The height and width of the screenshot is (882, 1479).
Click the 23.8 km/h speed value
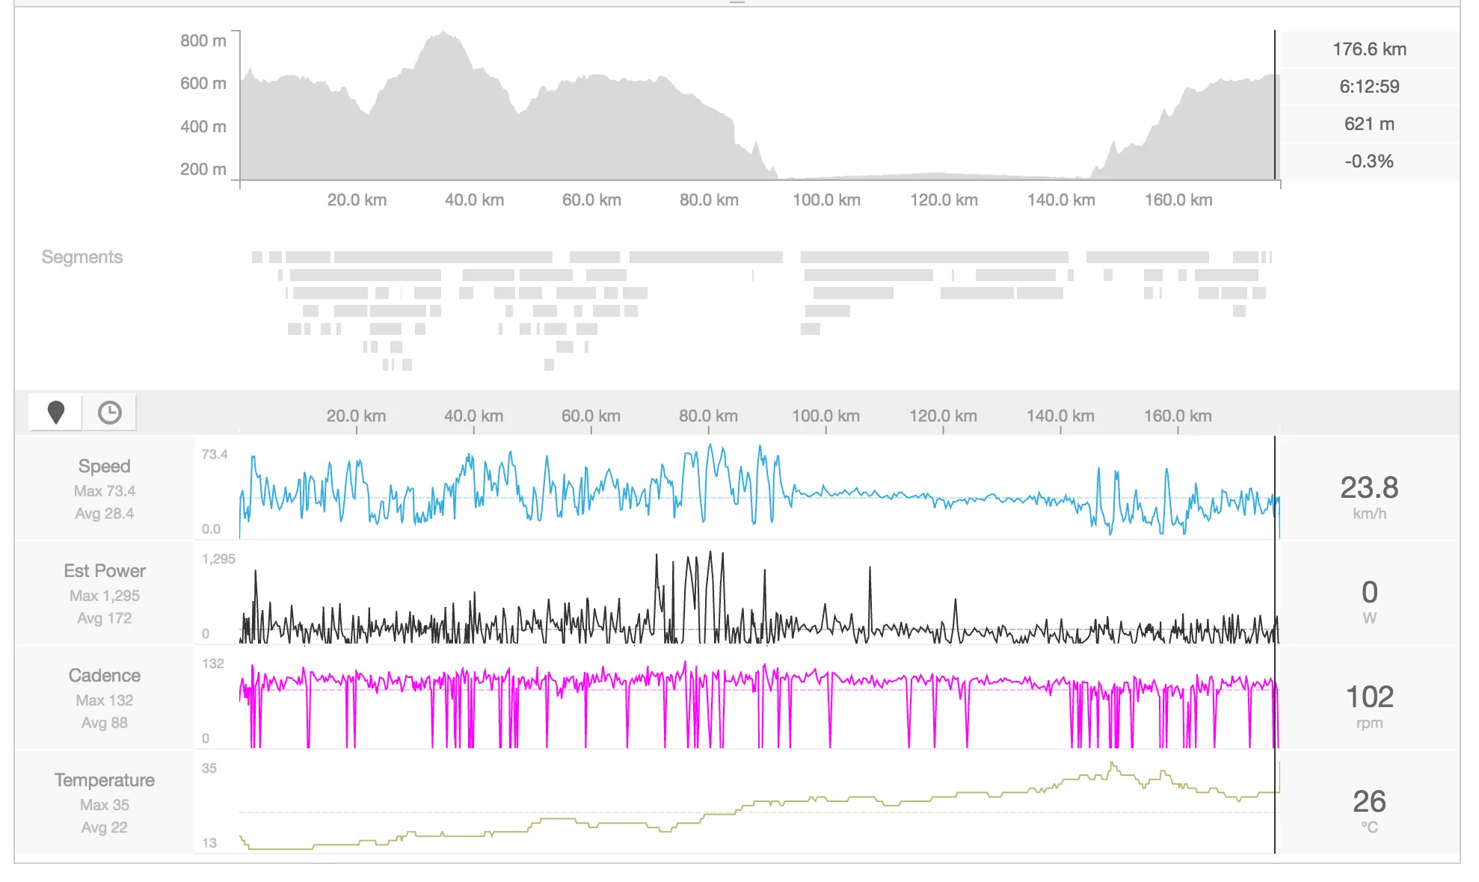click(x=1369, y=488)
